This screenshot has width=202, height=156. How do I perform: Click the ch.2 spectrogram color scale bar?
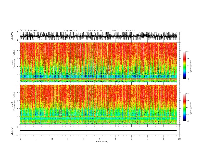click(x=184, y=107)
